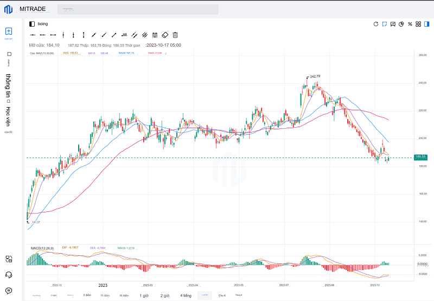Select the 30 điểm timeframe
This screenshot has width=434, height=301.
[124, 296]
